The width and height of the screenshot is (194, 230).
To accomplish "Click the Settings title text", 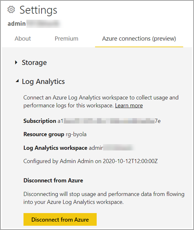I will click(39, 10).
